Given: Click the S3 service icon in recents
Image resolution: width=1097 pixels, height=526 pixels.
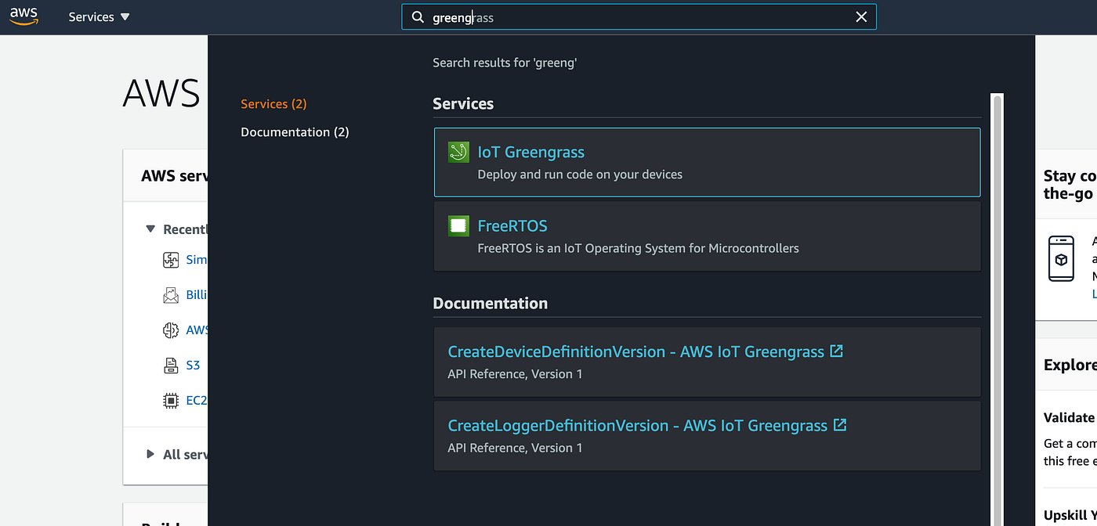Looking at the screenshot, I should [x=171, y=365].
